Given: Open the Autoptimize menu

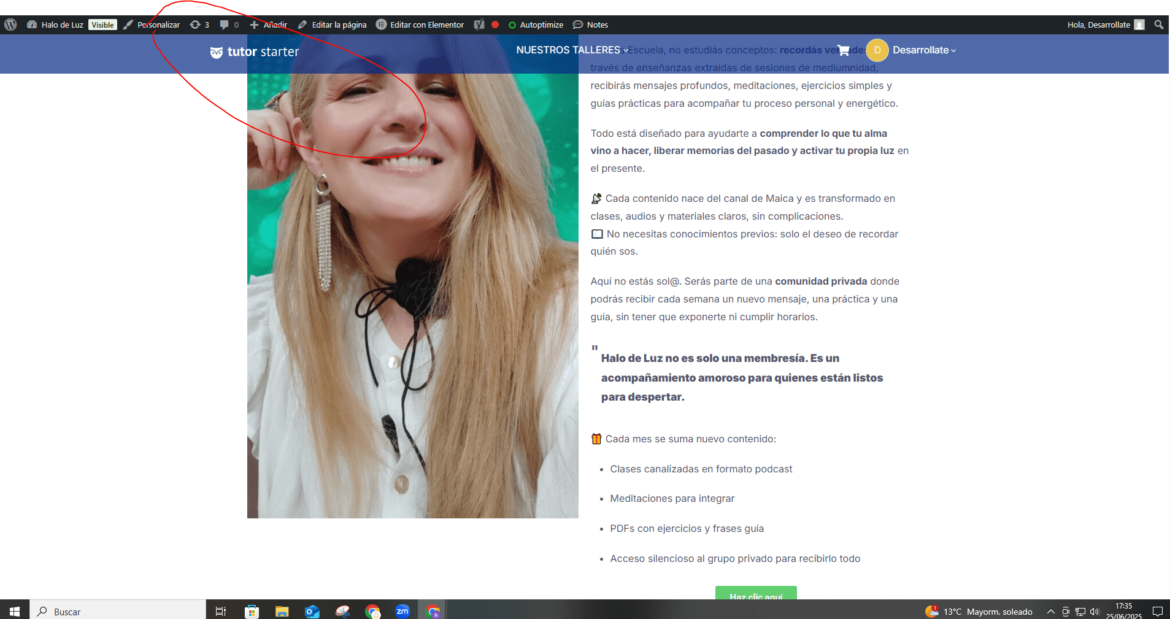Looking at the screenshot, I should (x=536, y=25).
